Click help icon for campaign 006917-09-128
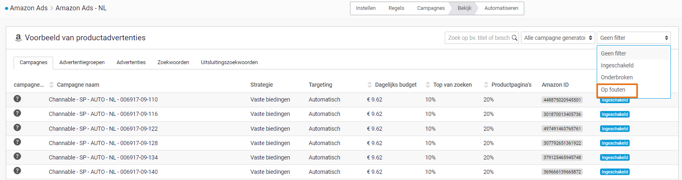 point(17,142)
